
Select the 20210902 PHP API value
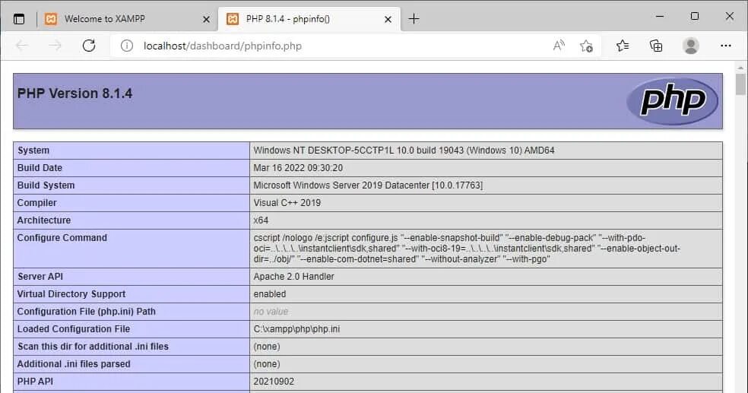pyautogui.click(x=274, y=382)
